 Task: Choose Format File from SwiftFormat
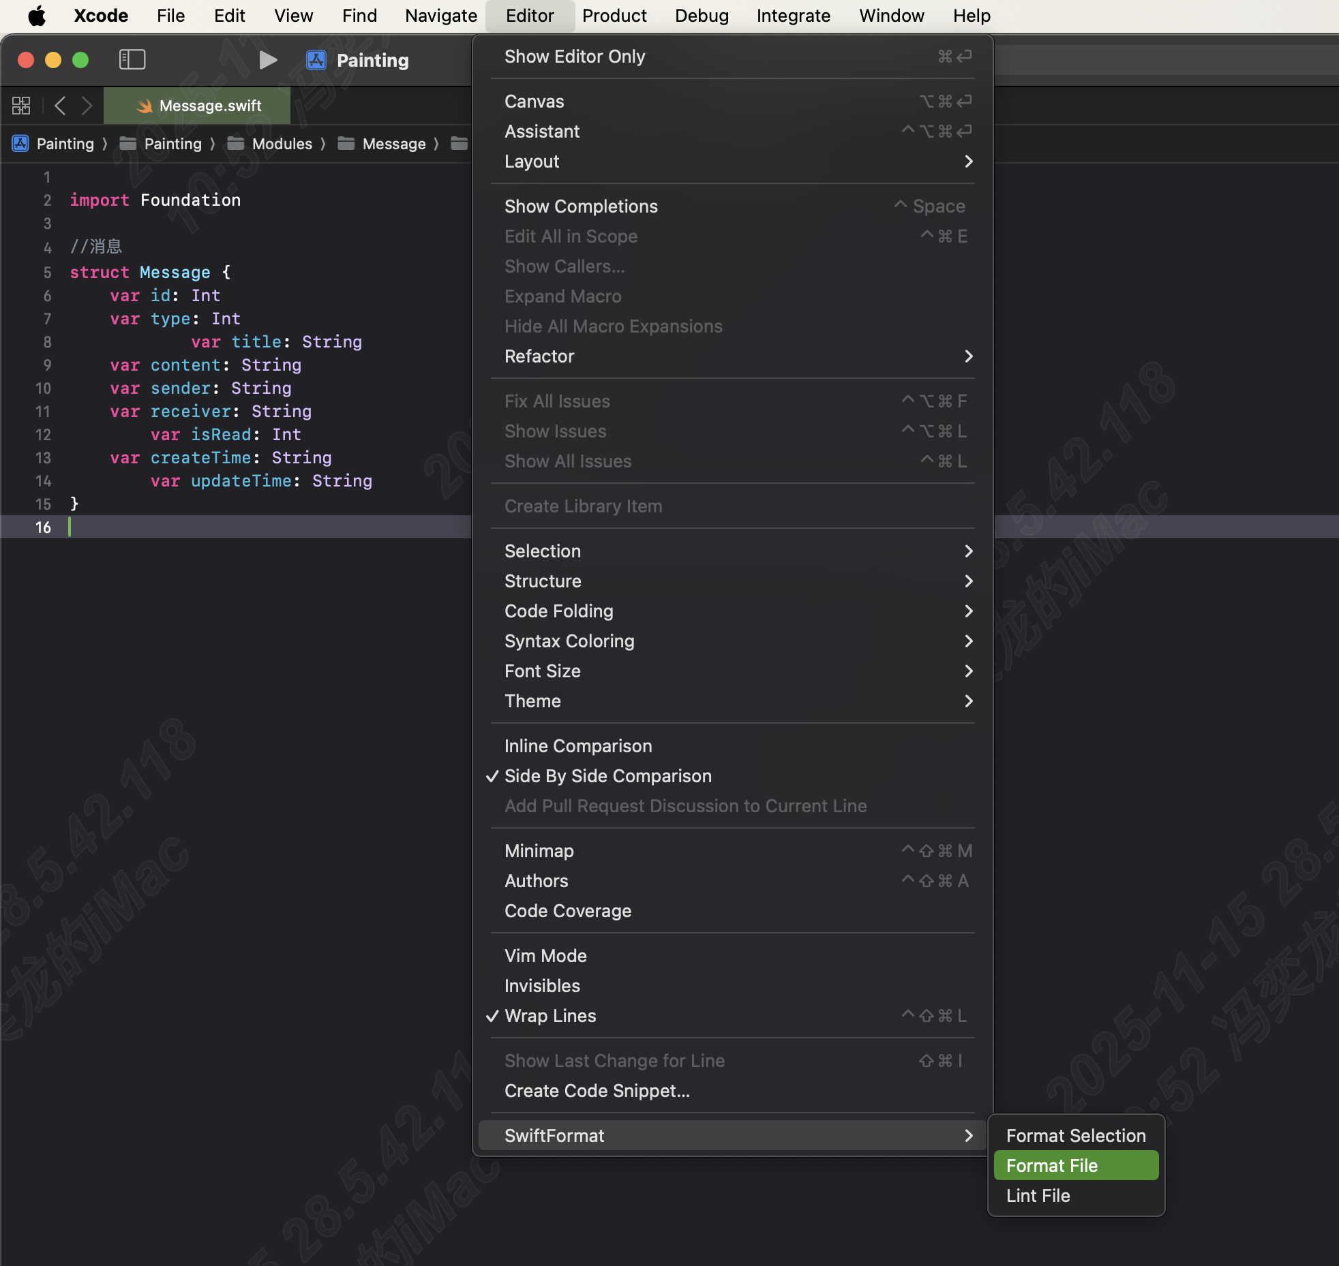pos(1051,1166)
